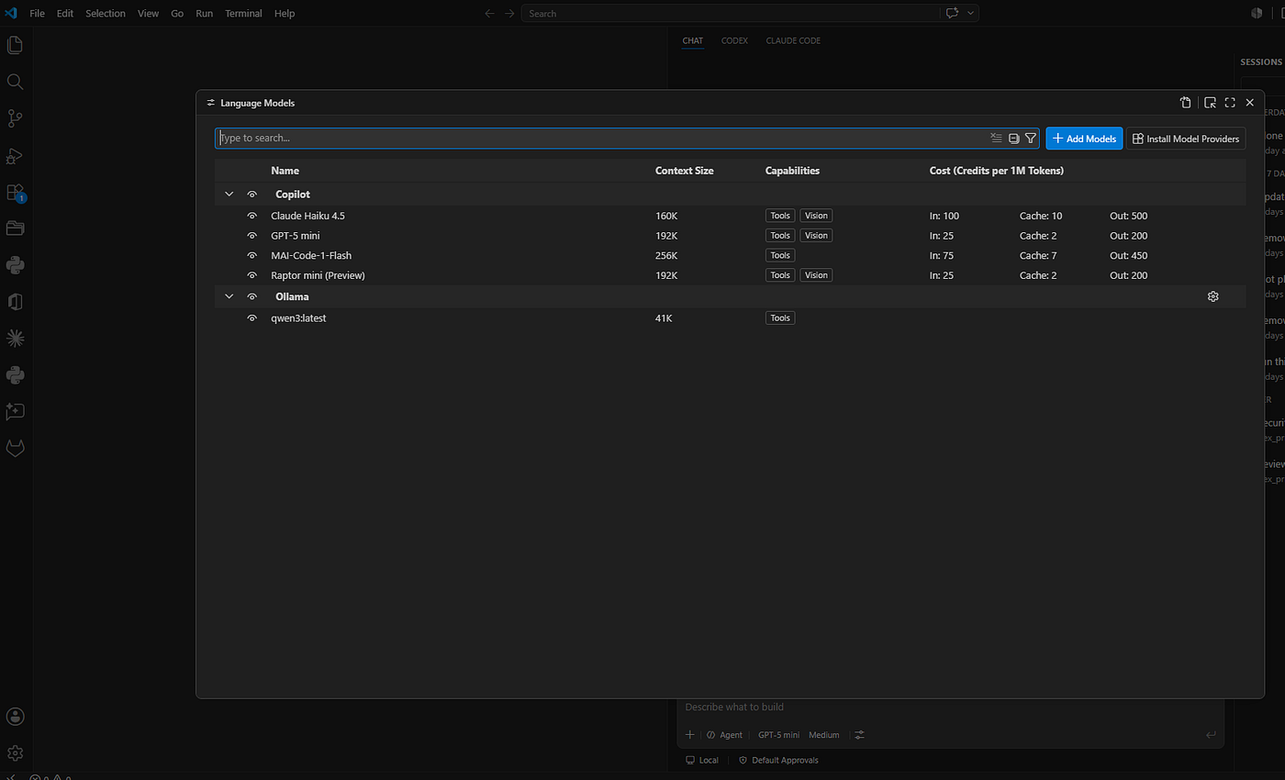
Task: Click the open file icon in Language Models header
Action: pos(1185,103)
